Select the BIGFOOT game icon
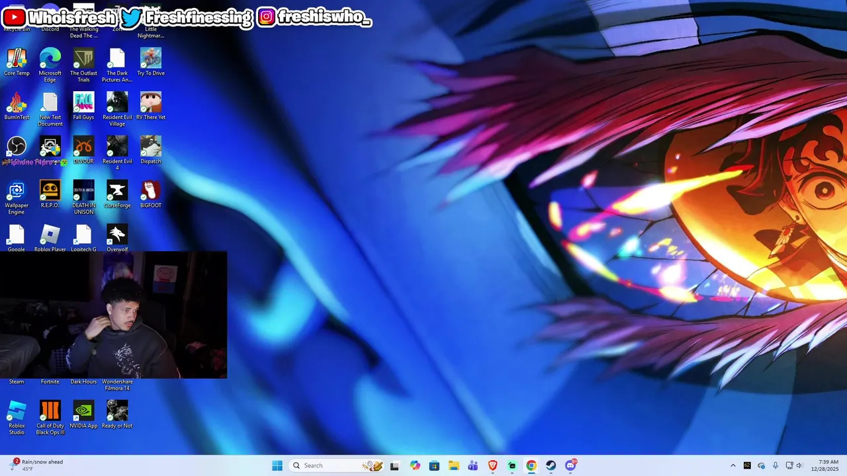Viewport: 847px width, 476px height. (x=151, y=194)
